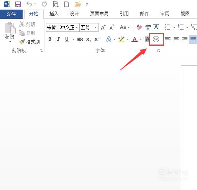Click into the 宋体 font name box

(x=61, y=27)
